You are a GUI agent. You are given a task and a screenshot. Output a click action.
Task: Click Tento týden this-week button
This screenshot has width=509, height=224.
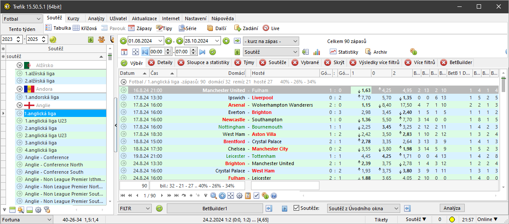click(x=22, y=29)
